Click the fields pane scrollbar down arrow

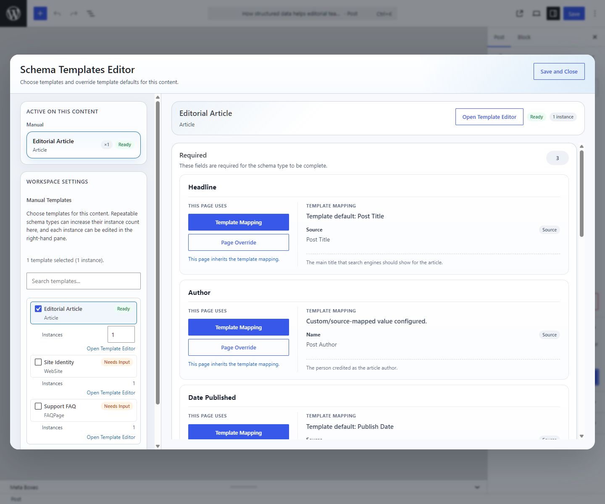pos(582,436)
